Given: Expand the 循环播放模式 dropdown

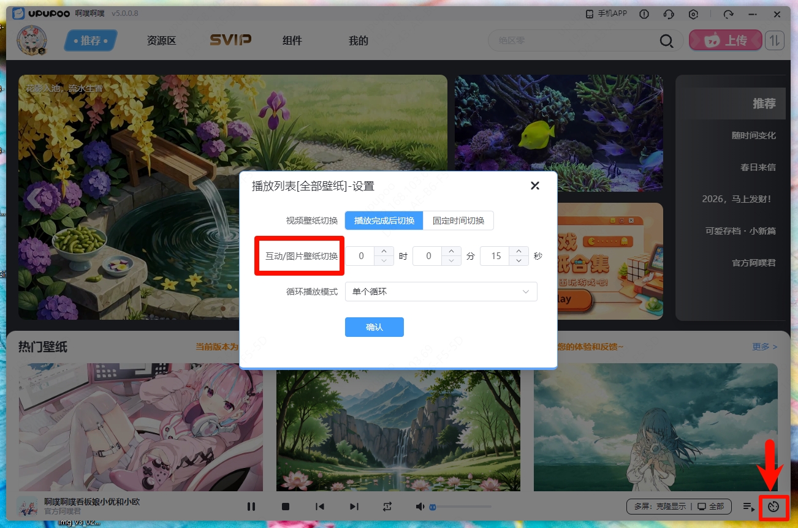Looking at the screenshot, I should (x=441, y=292).
